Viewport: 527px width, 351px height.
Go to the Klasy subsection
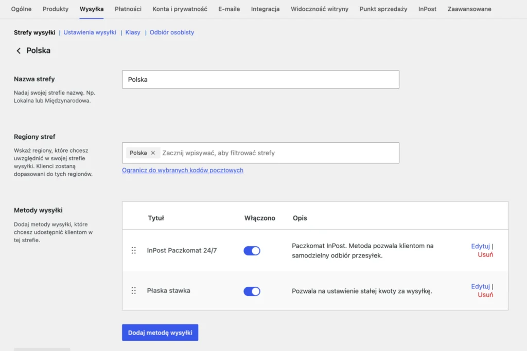click(133, 32)
